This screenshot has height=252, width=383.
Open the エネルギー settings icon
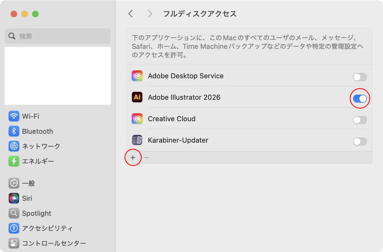click(x=14, y=161)
